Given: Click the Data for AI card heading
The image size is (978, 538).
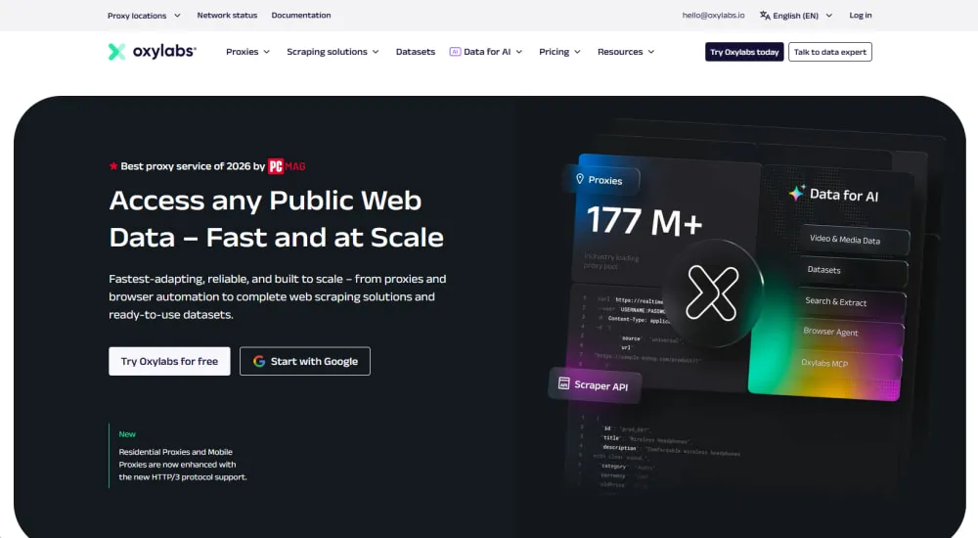Looking at the screenshot, I should point(843,196).
